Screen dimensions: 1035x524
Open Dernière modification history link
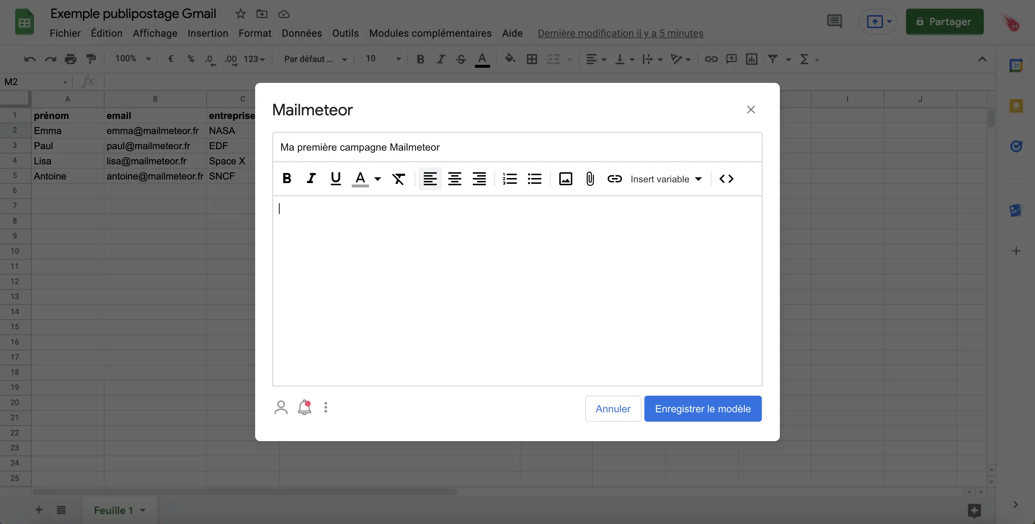point(620,34)
